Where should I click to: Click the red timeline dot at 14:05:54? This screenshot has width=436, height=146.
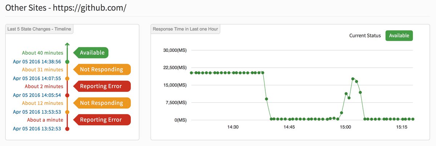pyautogui.click(x=67, y=95)
